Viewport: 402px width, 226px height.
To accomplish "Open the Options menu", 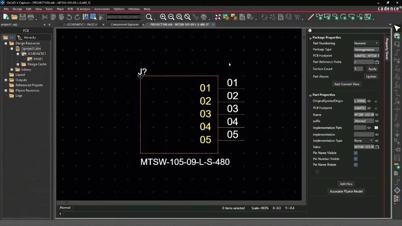I will (x=119, y=9).
